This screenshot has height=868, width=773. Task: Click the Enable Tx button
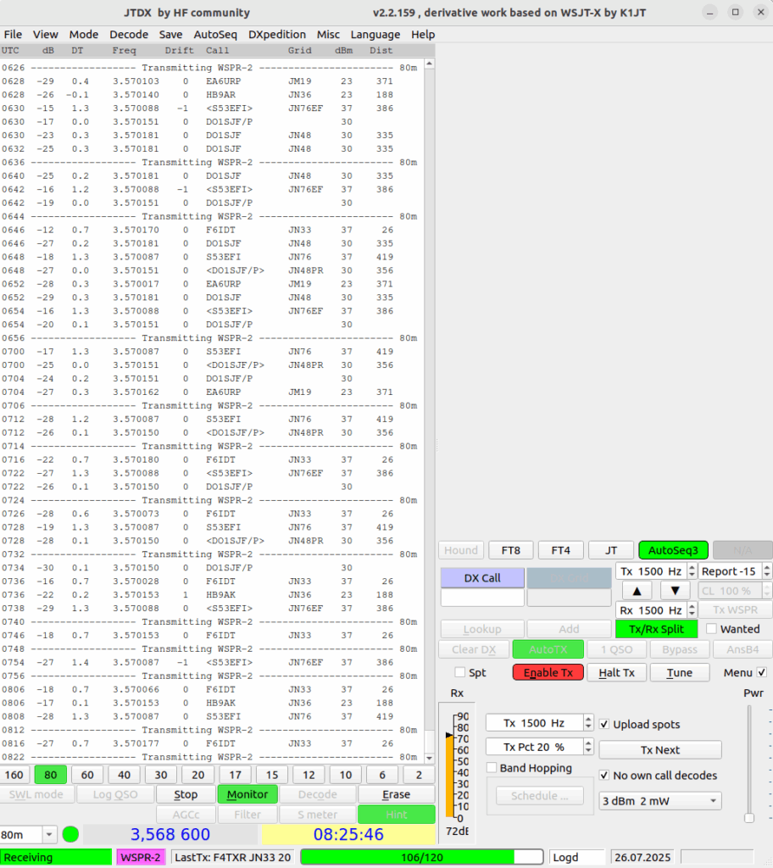coord(548,672)
